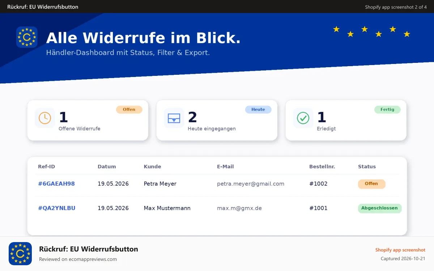Click the date 19.05.2026 in Max Mustermann row
This screenshot has width=434, height=271.
113,208
